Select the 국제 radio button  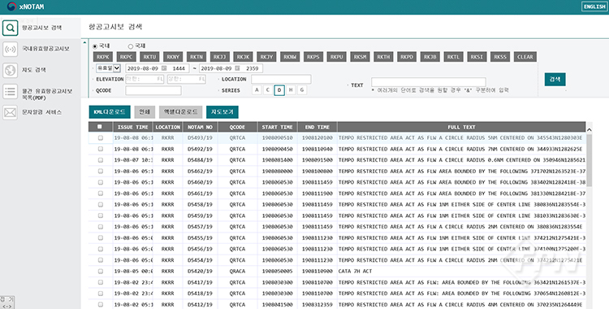pos(131,46)
